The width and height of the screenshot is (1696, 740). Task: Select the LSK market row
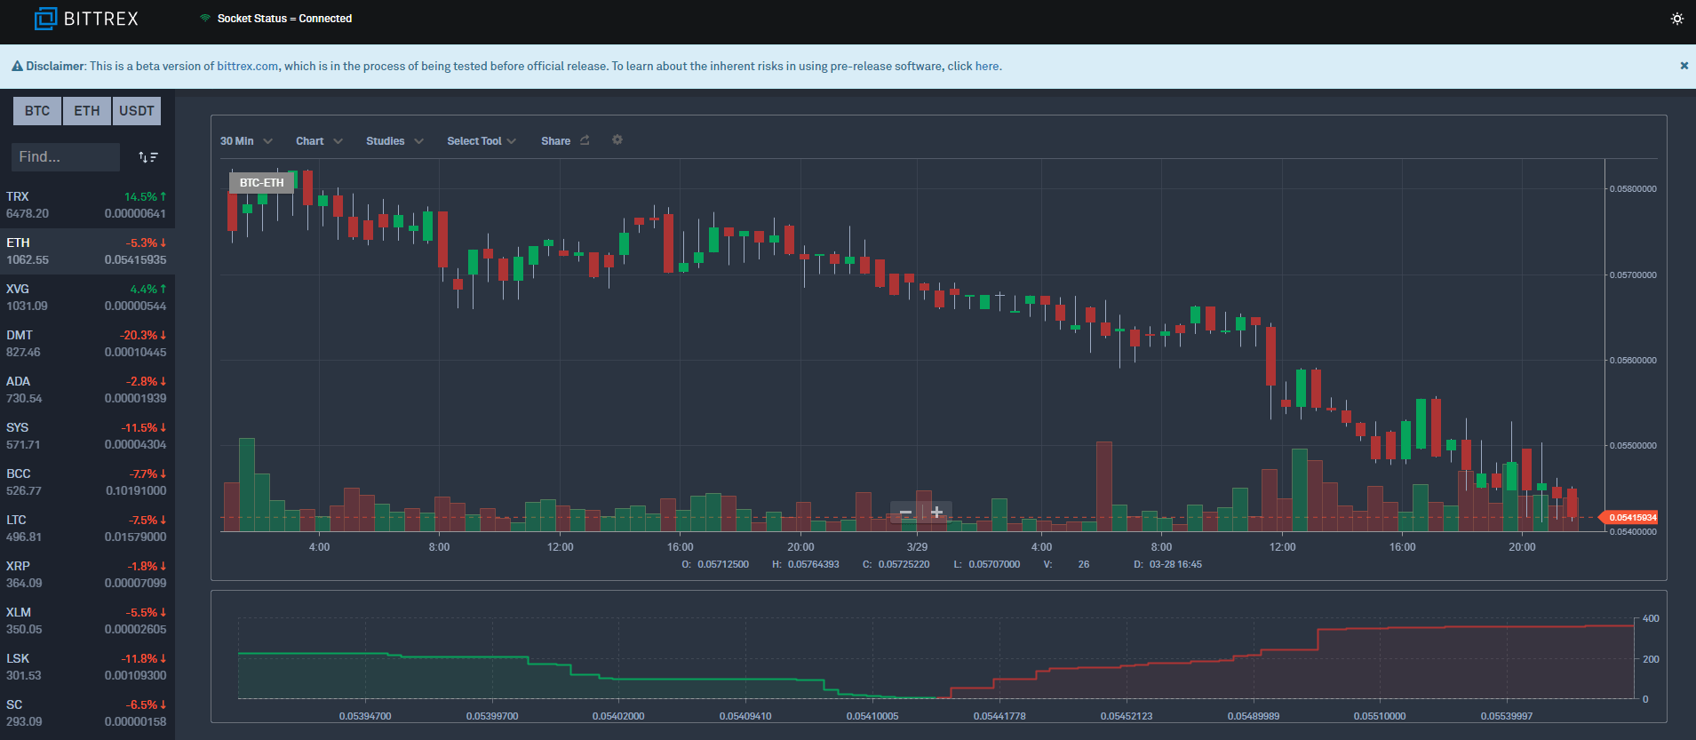[x=87, y=667]
